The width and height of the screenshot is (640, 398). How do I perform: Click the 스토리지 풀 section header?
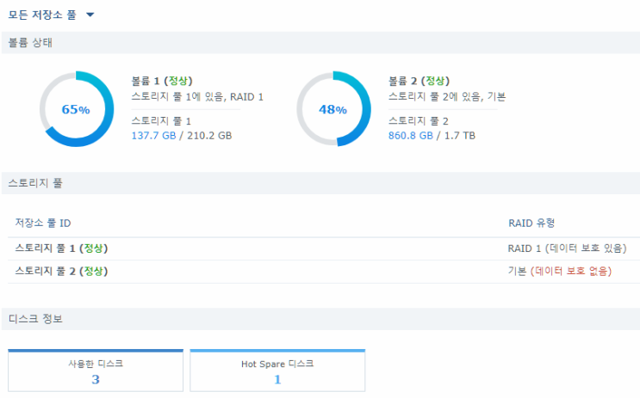(x=35, y=183)
